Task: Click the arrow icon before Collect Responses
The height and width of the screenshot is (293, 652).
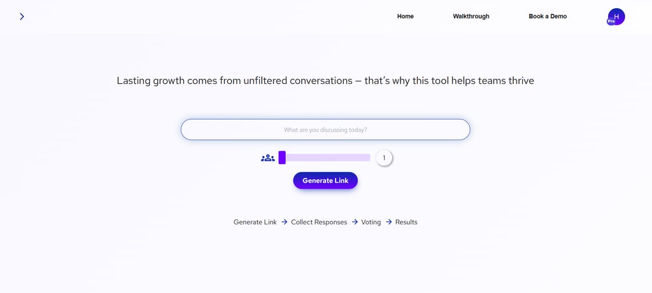Action: pyautogui.click(x=284, y=222)
